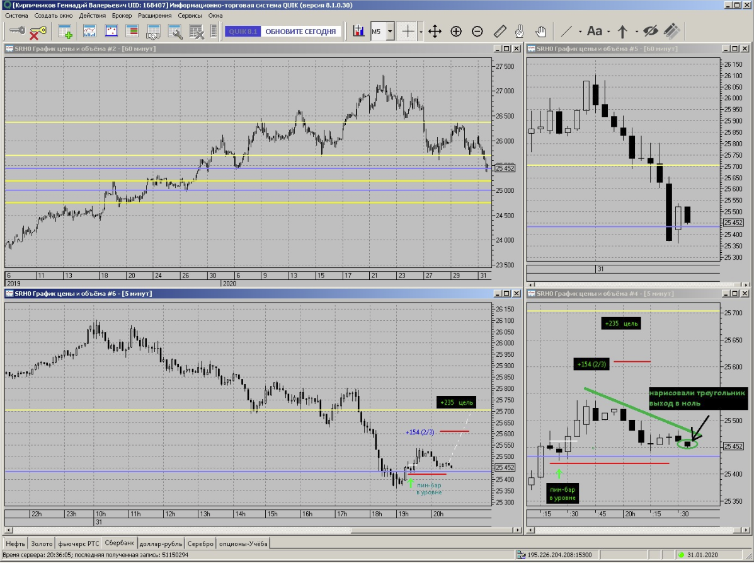The image size is (754, 563).
Task: Open the crosshair tool dropdown arrow
Action: point(421,32)
